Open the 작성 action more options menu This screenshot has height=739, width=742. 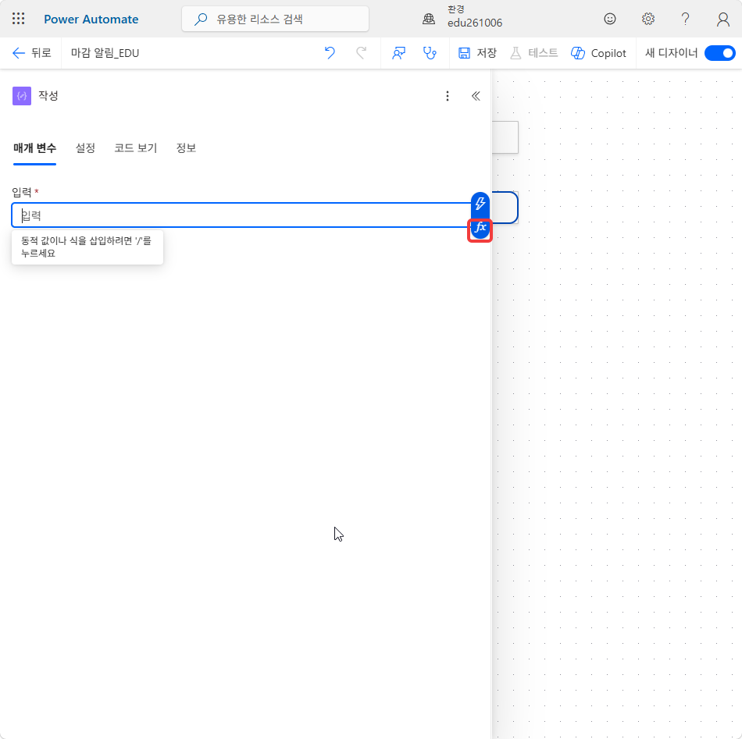448,96
